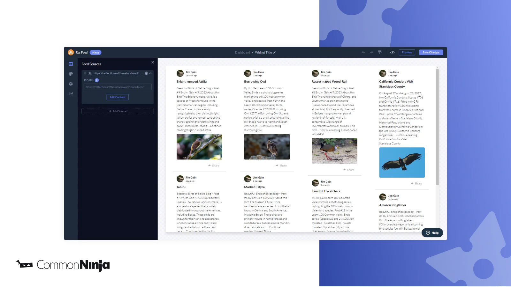
Task: Close the Feed Sources panel
Action: [153, 63]
